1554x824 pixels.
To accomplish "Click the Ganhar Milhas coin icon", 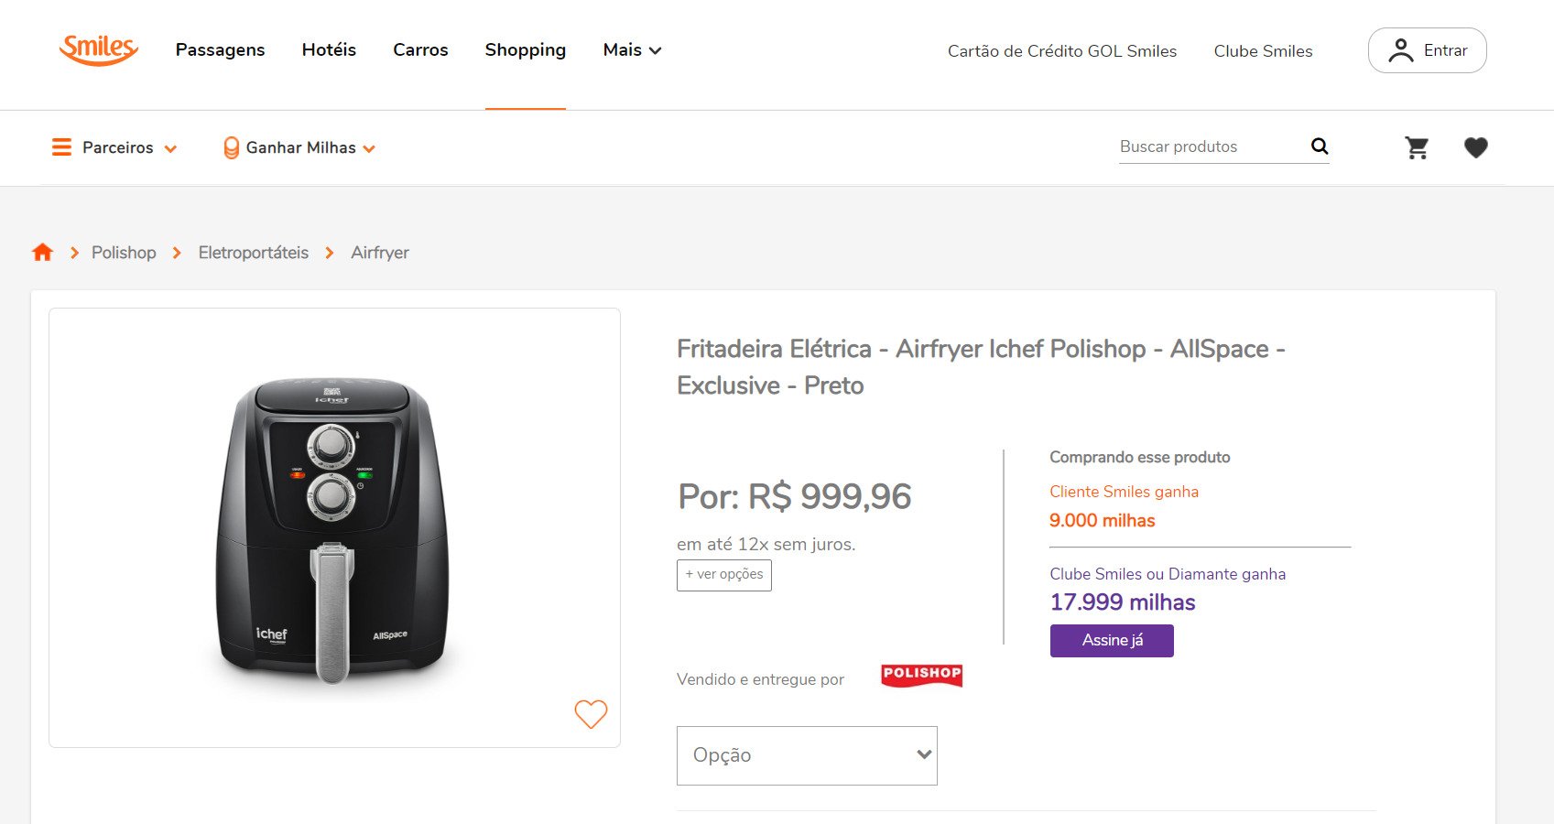I will tap(231, 147).
